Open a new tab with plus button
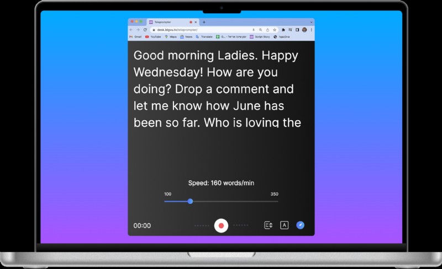Viewport: 442px width, 269px height. coord(204,22)
